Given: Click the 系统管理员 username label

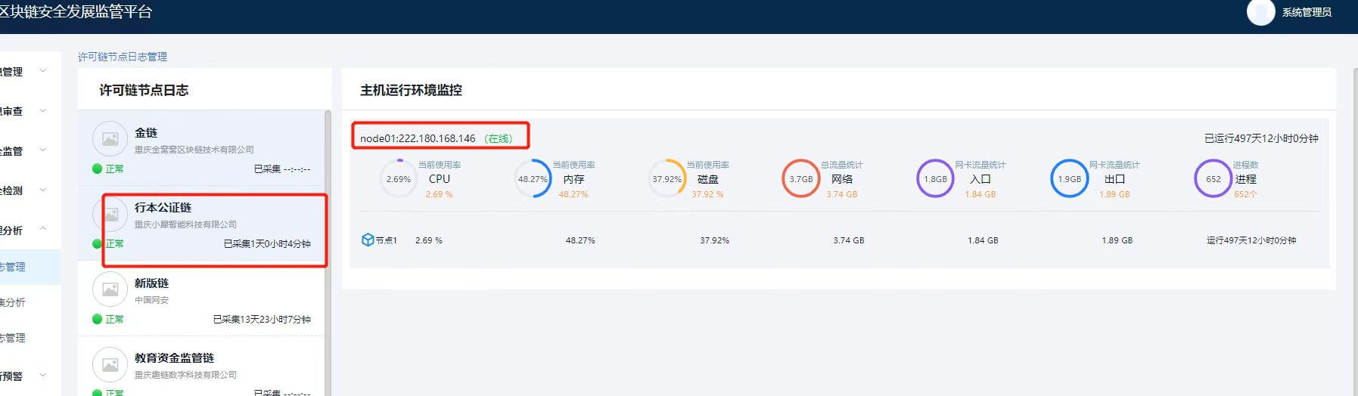Looking at the screenshot, I should click(1307, 12).
